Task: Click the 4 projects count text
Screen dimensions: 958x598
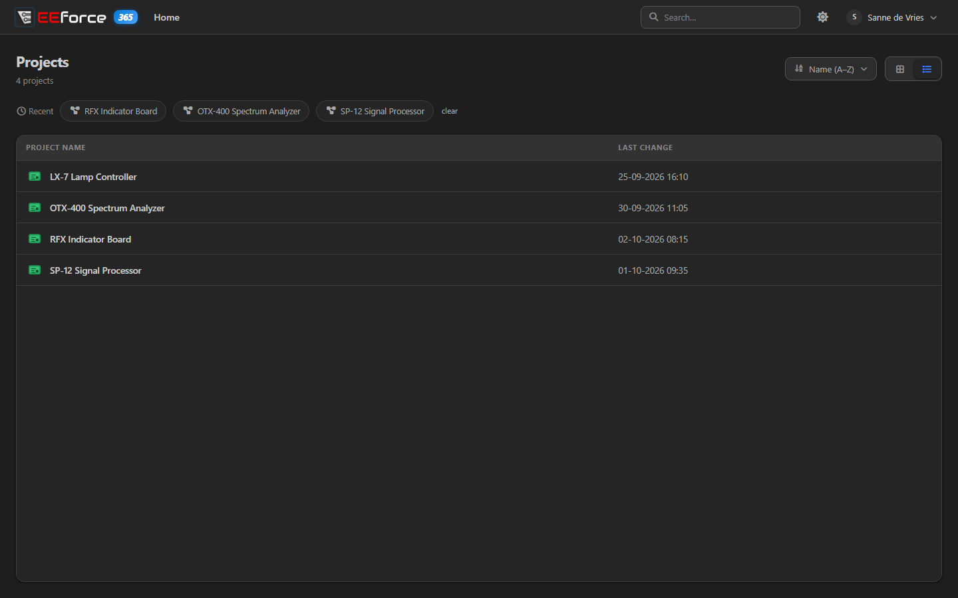Action: click(35, 80)
